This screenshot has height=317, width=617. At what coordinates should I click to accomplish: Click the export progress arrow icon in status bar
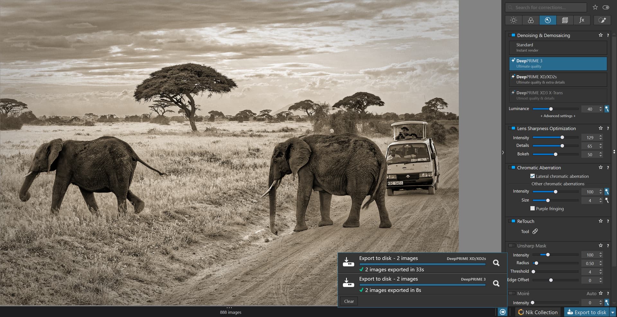(503, 312)
